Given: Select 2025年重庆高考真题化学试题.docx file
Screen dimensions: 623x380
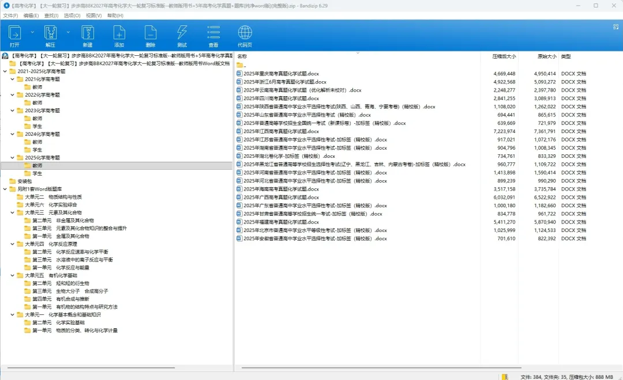Looking at the screenshot, I should 282,74.
